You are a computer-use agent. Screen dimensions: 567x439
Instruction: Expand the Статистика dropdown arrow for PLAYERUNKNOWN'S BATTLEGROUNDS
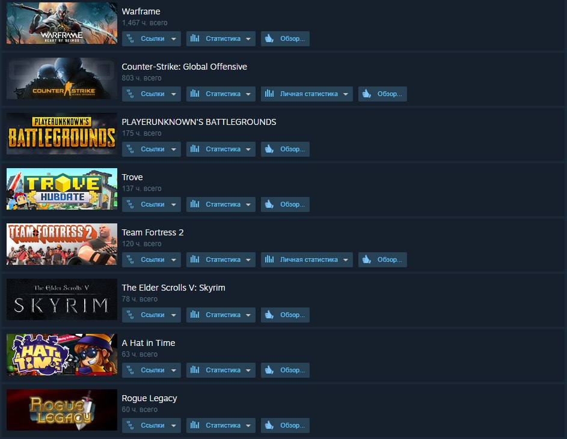pos(248,150)
